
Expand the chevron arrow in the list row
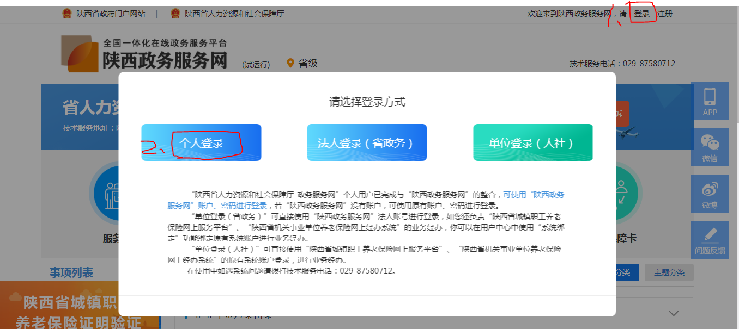674,313
